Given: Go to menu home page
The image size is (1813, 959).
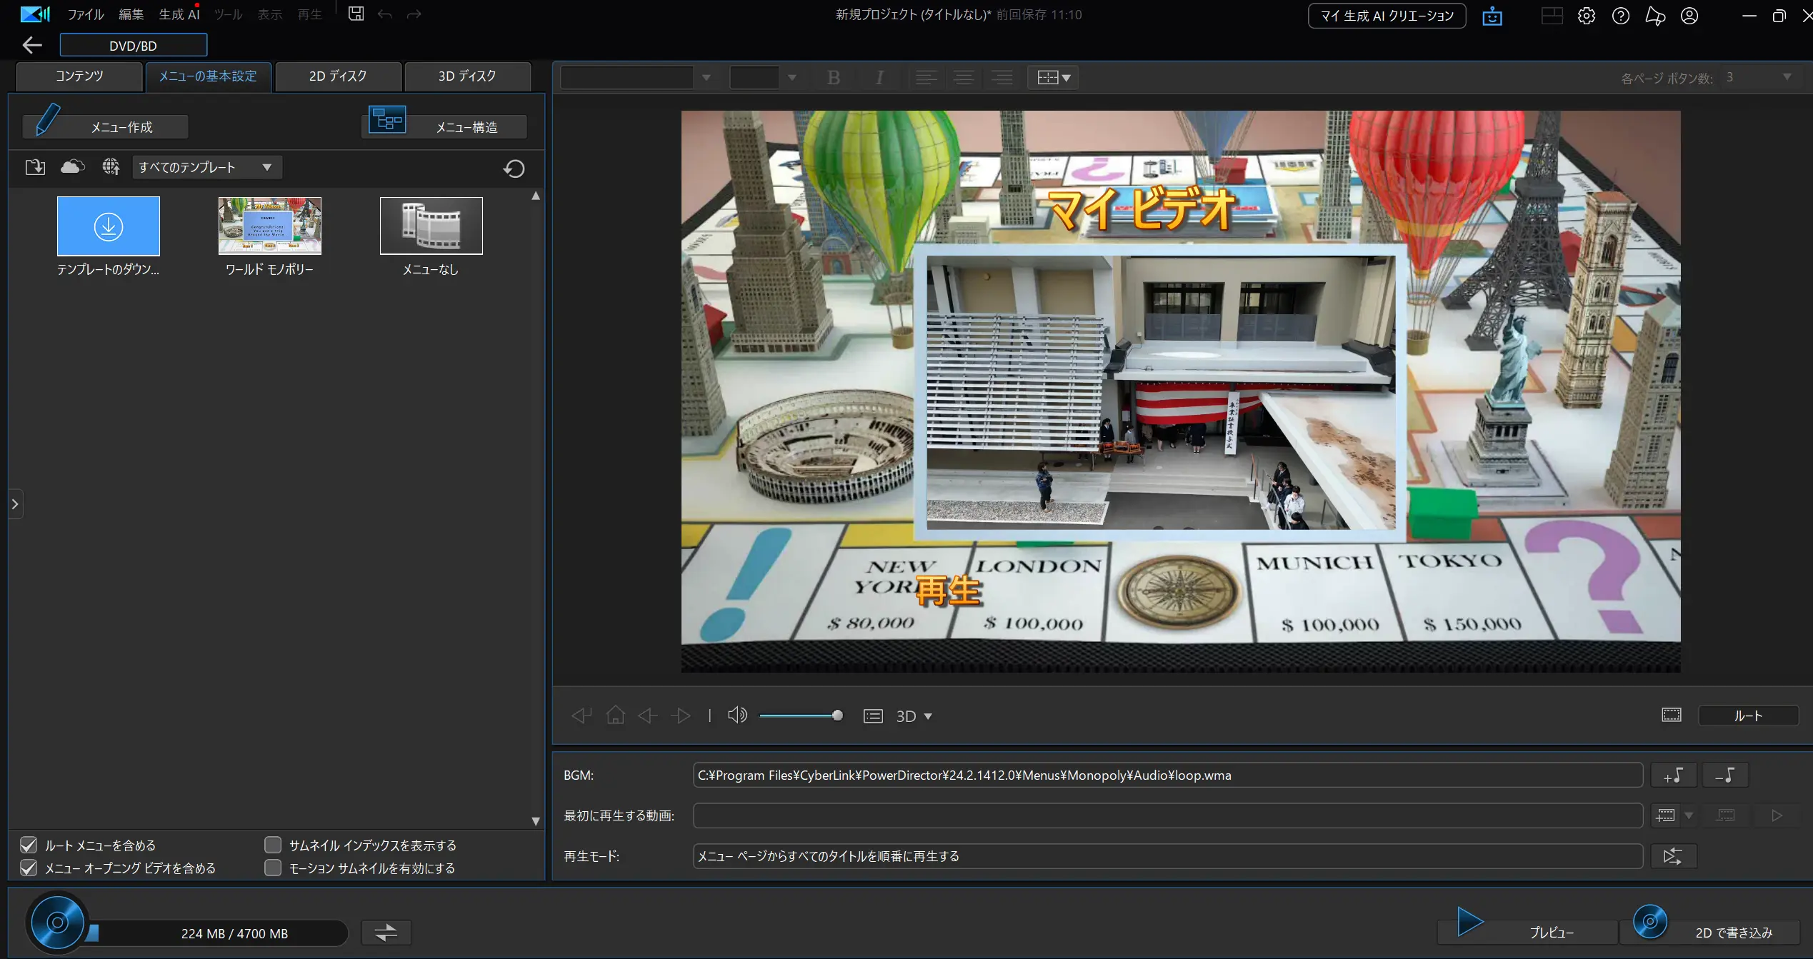Looking at the screenshot, I should click(615, 715).
